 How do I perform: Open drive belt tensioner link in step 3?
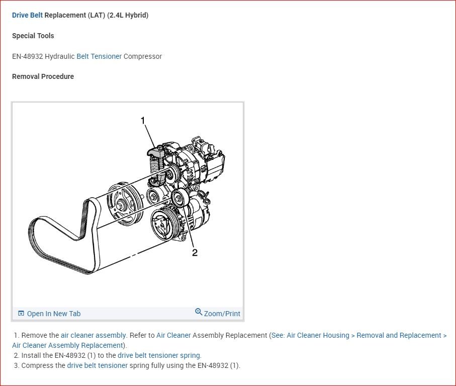(x=97, y=365)
